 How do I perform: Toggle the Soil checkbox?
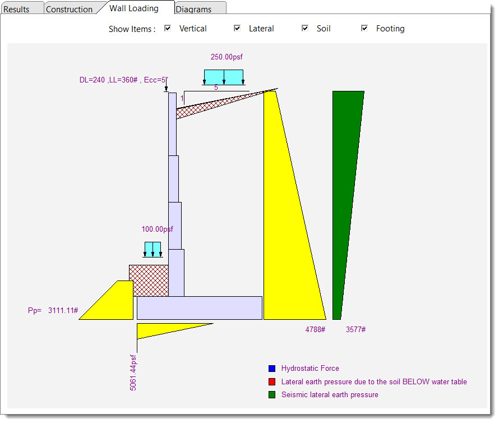pyautogui.click(x=305, y=28)
